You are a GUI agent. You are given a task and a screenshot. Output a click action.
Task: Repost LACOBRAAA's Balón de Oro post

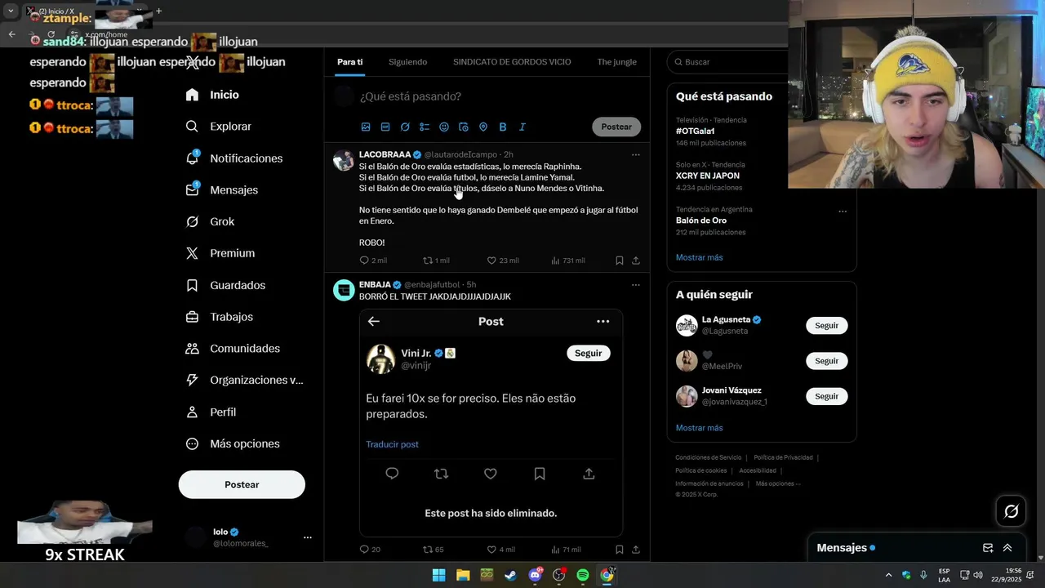(x=436, y=261)
